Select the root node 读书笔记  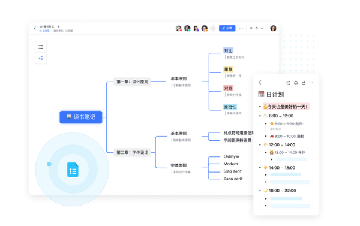81,117
